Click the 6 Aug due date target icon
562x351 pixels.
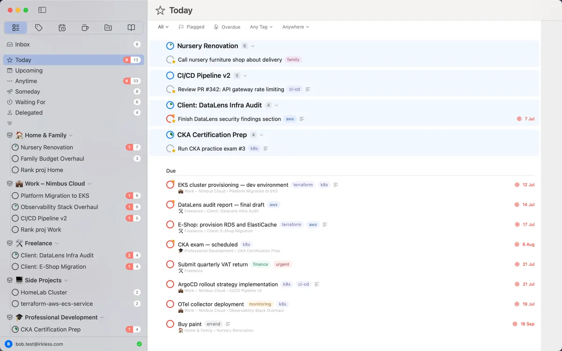coord(517,244)
